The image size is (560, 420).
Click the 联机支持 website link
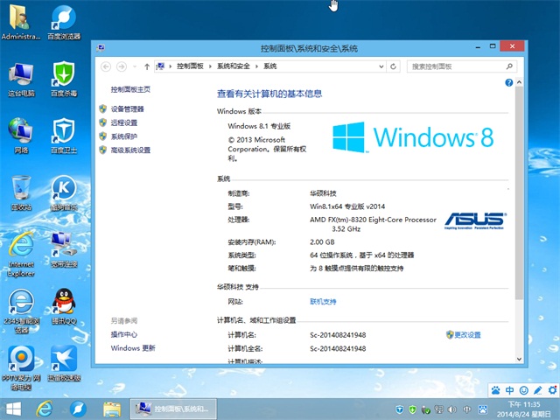point(323,301)
